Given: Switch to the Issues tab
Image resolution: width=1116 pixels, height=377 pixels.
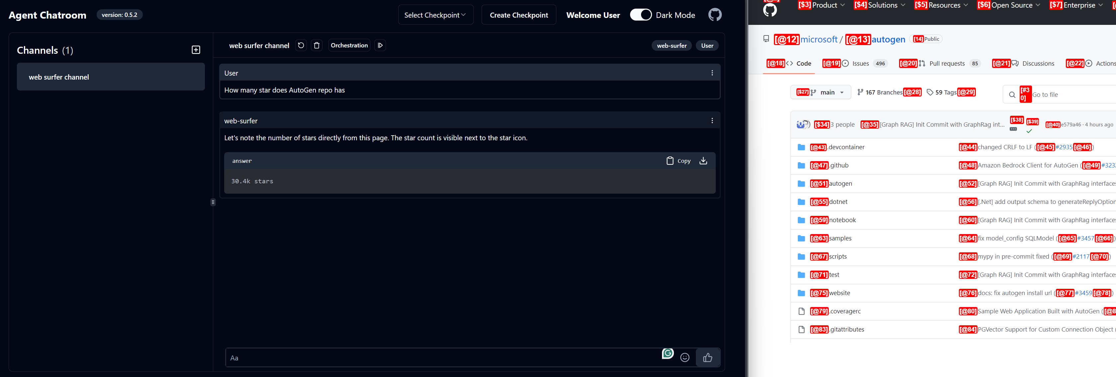Looking at the screenshot, I should pyautogui.click(x=860, y=64).
